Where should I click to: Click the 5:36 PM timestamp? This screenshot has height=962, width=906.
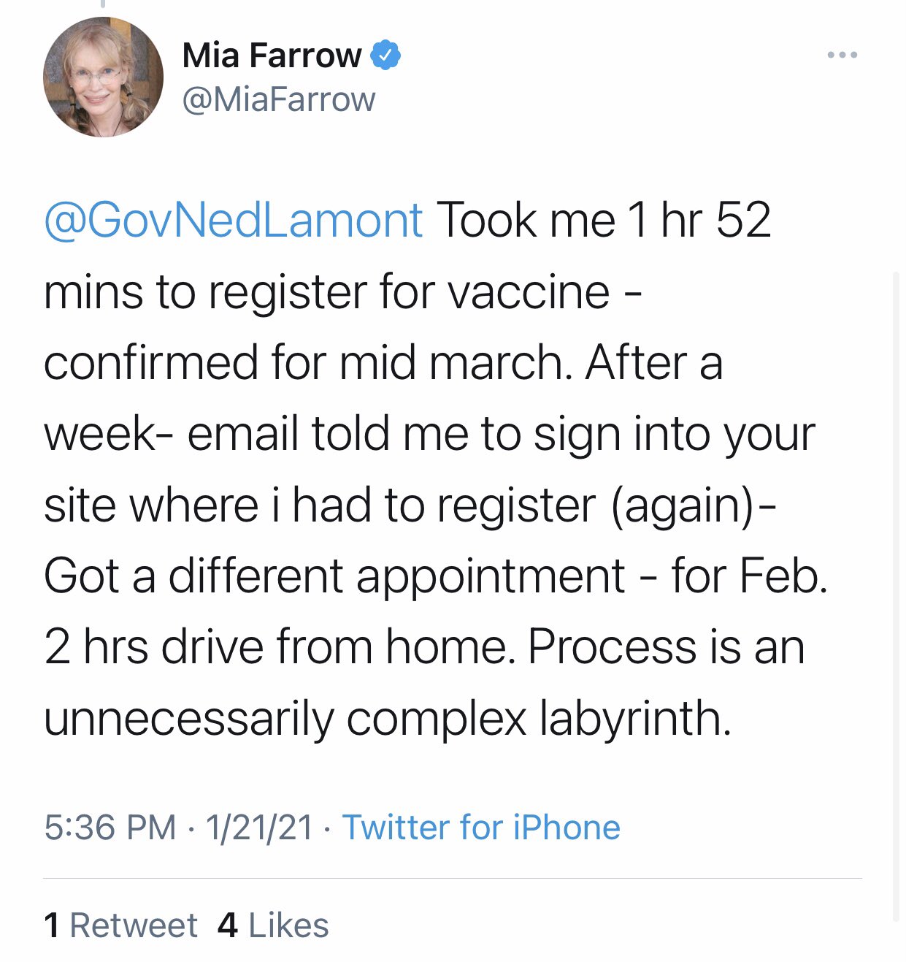click(110, 828)
